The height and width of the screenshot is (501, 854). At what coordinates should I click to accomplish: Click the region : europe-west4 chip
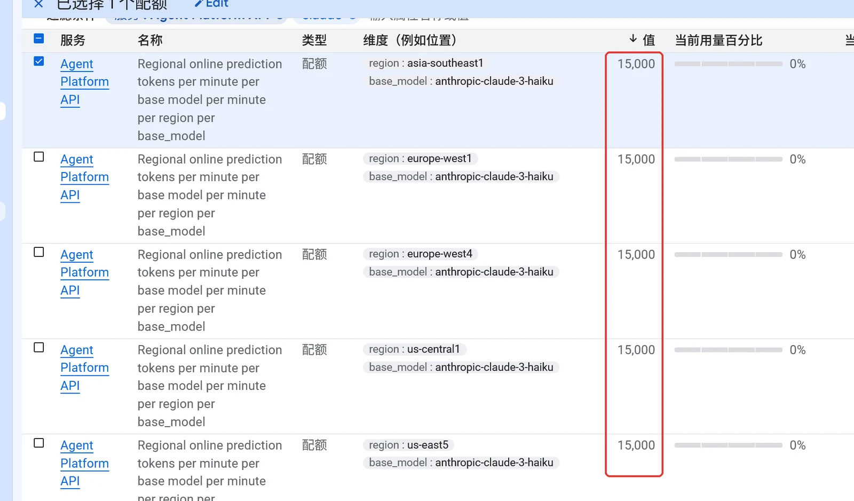click(421, 254)
